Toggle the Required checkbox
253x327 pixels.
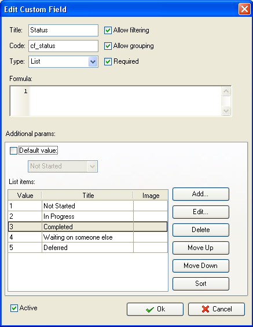(108, 61)
